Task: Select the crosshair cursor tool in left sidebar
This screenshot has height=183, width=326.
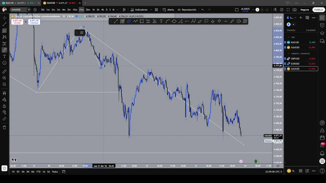Action: click(4, 18)
